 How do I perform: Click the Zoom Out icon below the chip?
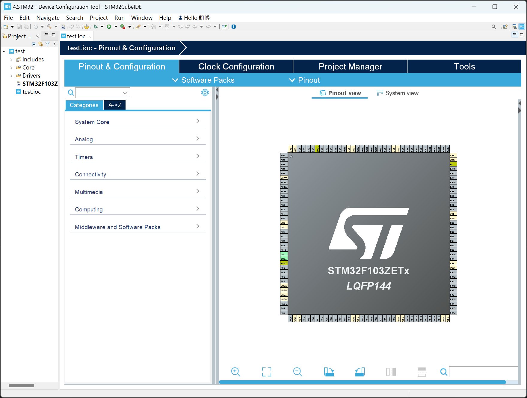point(298,372)
